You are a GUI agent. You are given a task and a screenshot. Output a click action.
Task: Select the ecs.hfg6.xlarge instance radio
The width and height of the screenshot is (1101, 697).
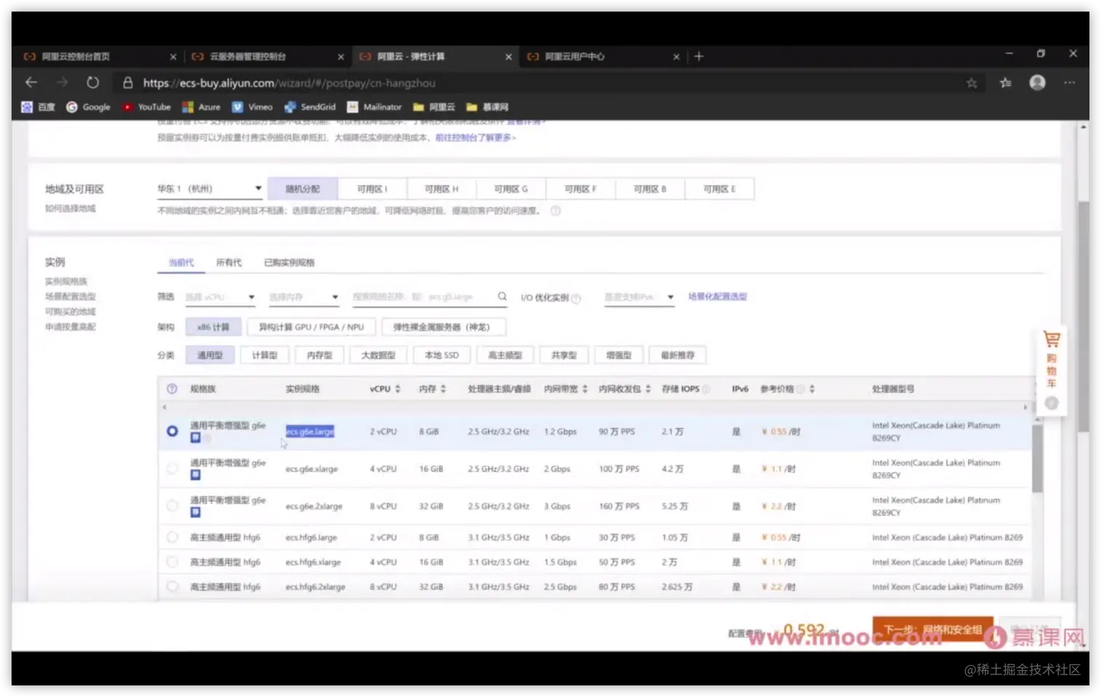pyautogui.click(x=172, y=562)
